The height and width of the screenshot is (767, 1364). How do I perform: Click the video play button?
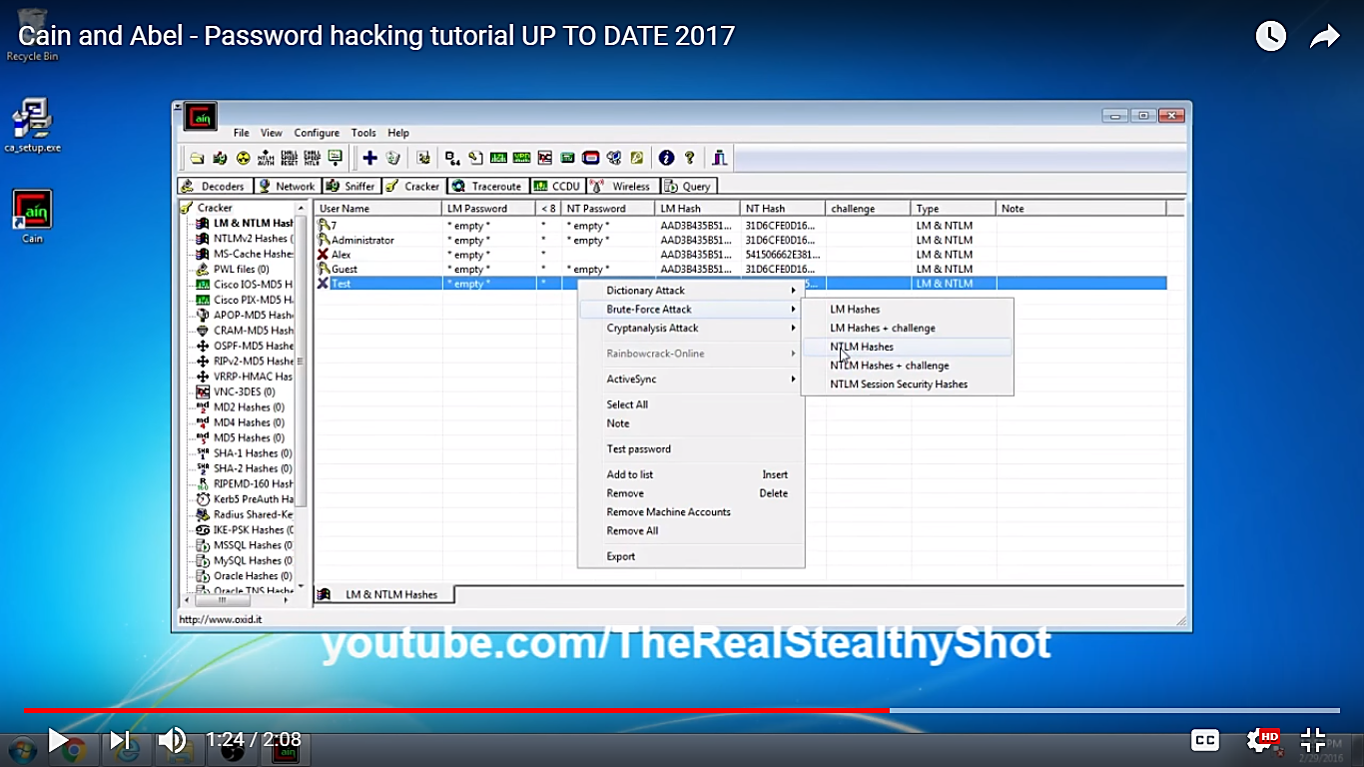pos(58,740)
